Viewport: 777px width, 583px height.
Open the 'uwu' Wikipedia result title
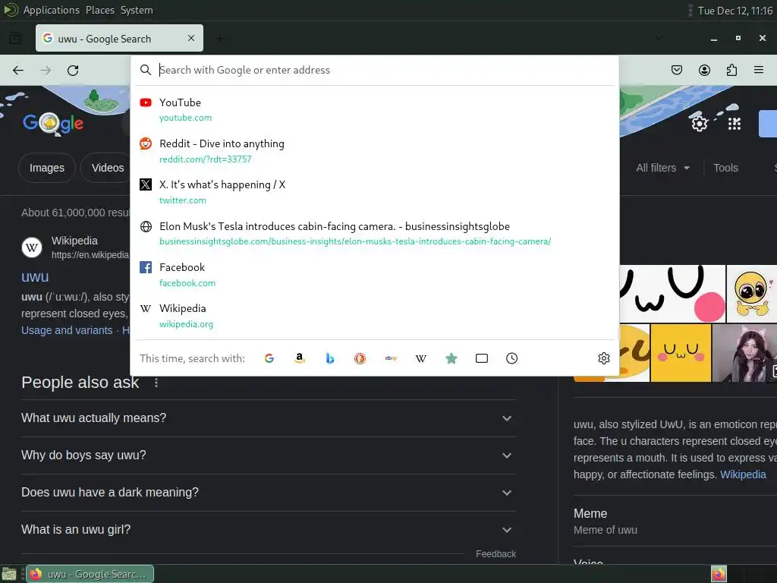pos(35,276)
